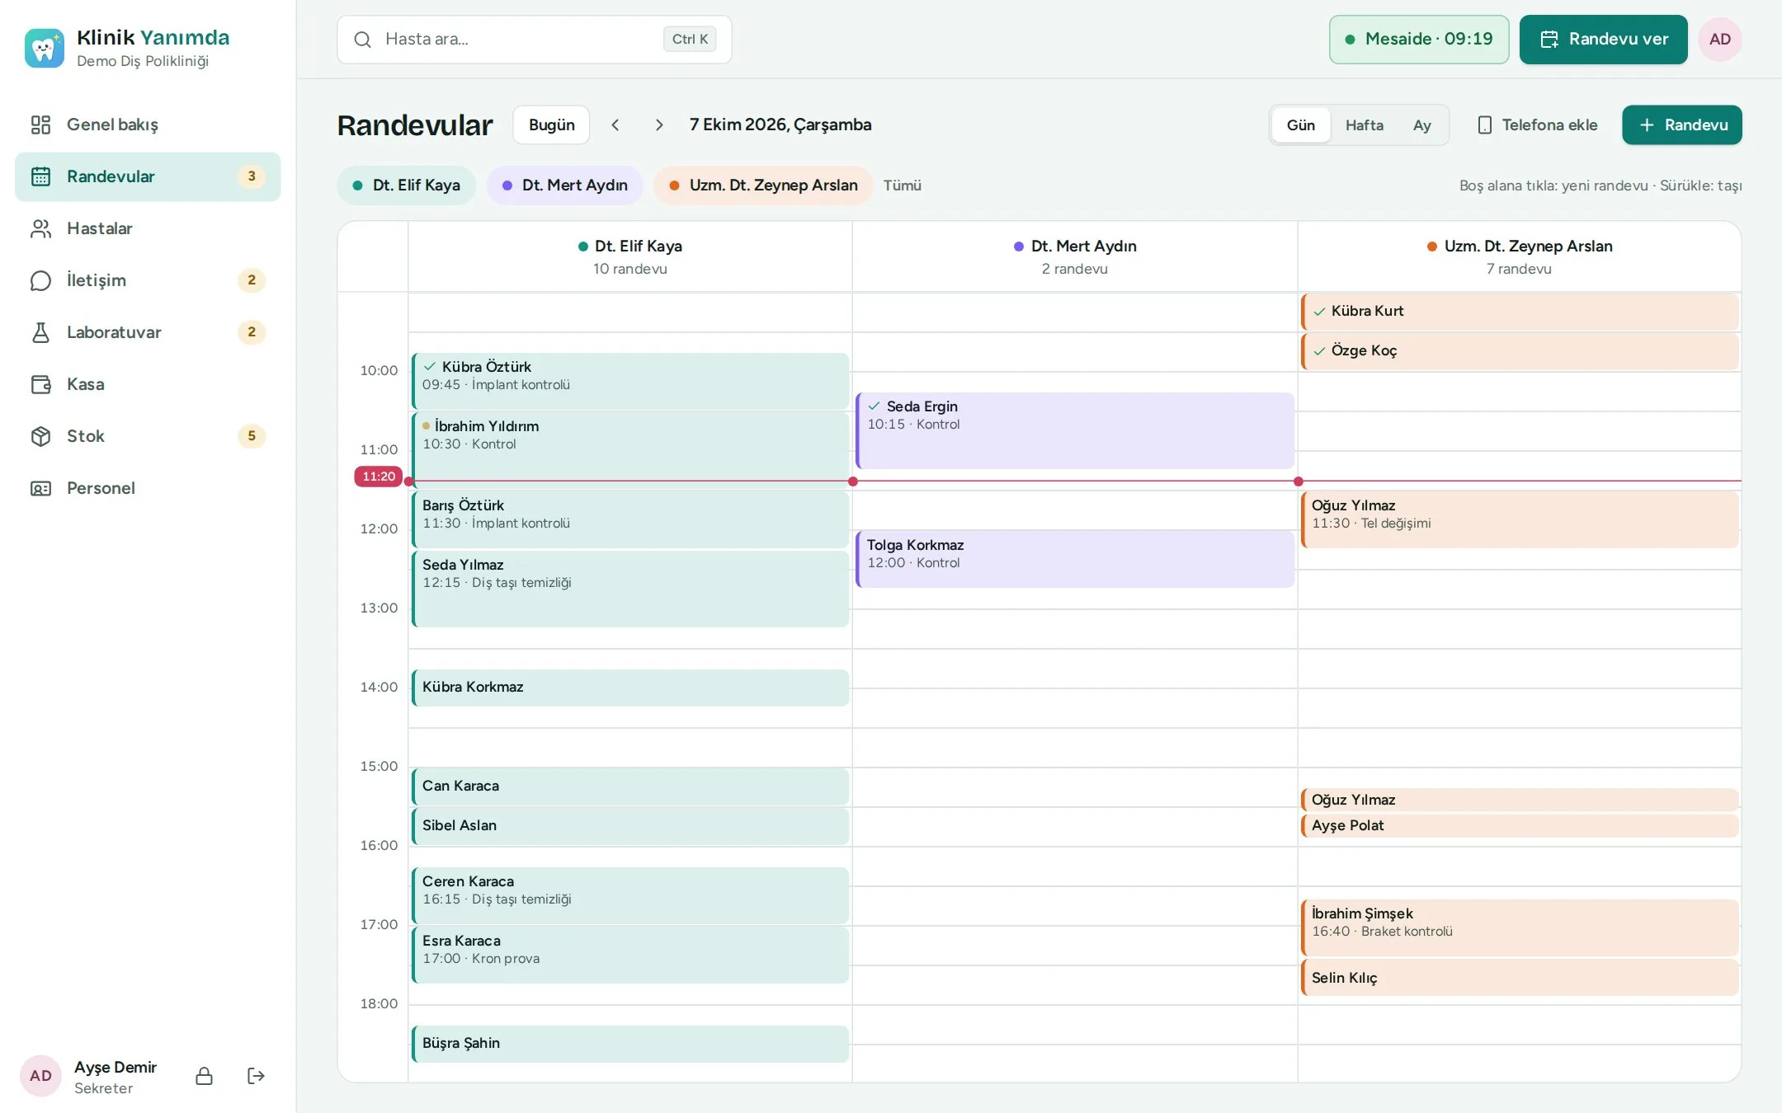Image resolution: width=1782 pixels, height=1113 pixels.
Task: Click the Klinik Yanımda tooth logo
Action: (x=45, y=48)
